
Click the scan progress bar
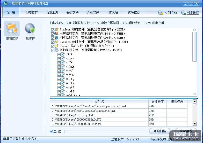click(105, 132)
